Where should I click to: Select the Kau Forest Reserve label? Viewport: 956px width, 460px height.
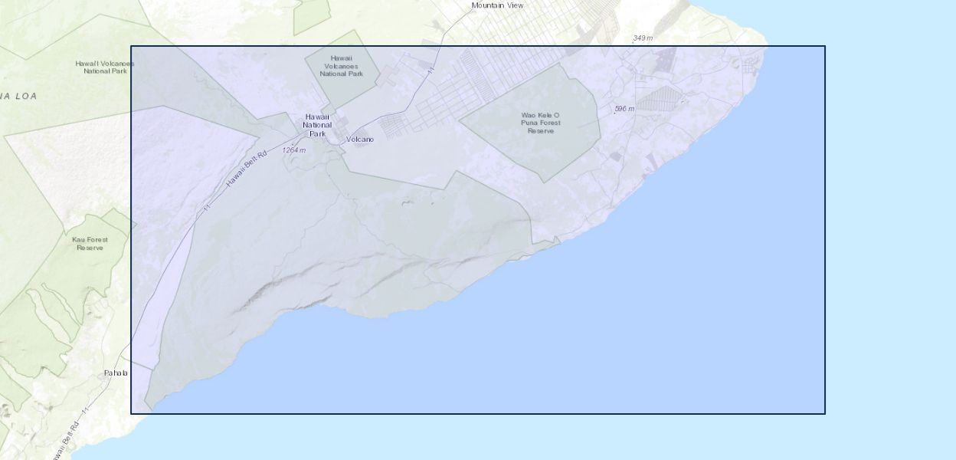(90, 244)
